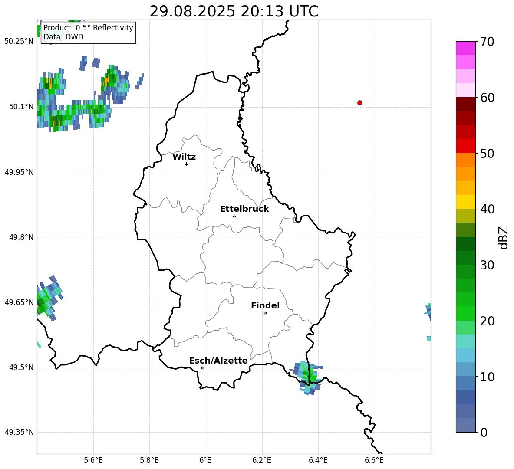The width and height of the screenshot is (514, 469).
Task: Click the Ettelbruck location cross marker
Action: point(234,216)
